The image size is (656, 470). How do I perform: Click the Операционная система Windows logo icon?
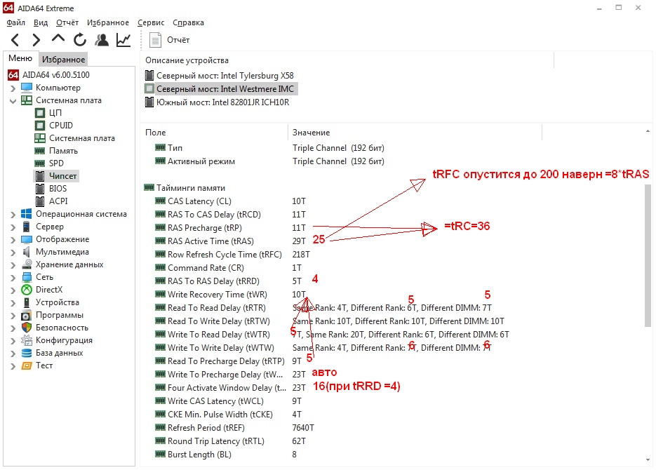27,214
